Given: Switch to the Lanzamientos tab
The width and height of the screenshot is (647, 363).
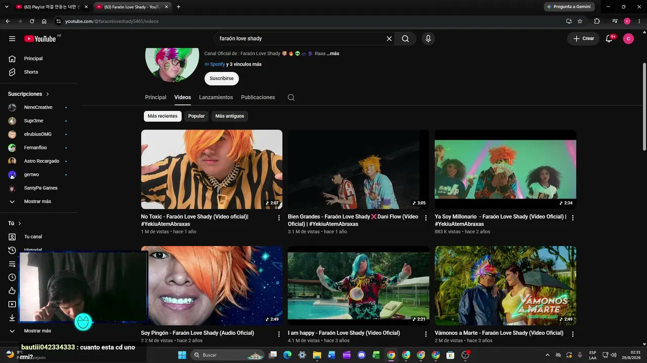Looking at the screenshot, I should pos(216,97).
